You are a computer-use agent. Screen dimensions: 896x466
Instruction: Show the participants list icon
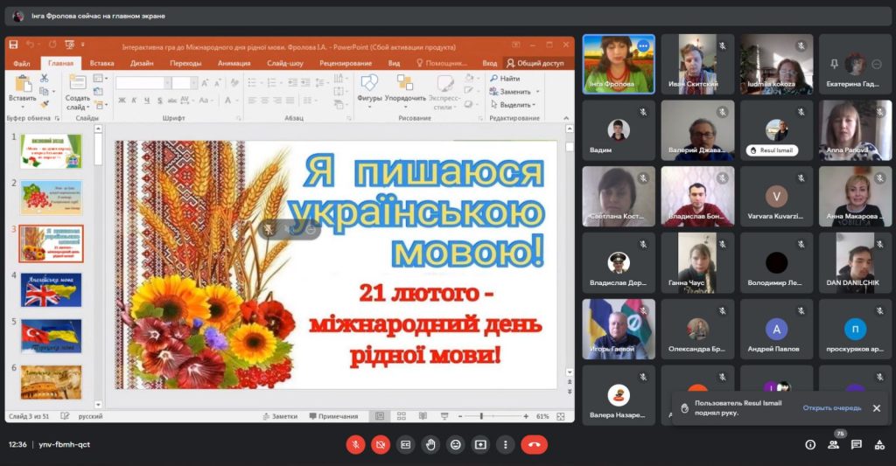[833, 445]
